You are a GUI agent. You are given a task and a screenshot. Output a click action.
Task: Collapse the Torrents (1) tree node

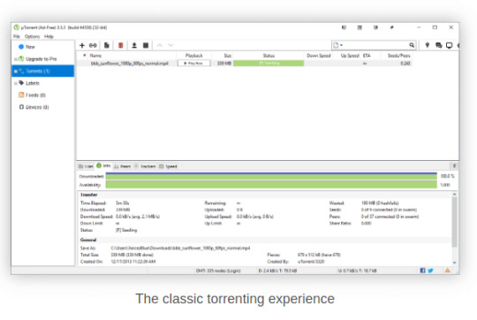[16, 72]
